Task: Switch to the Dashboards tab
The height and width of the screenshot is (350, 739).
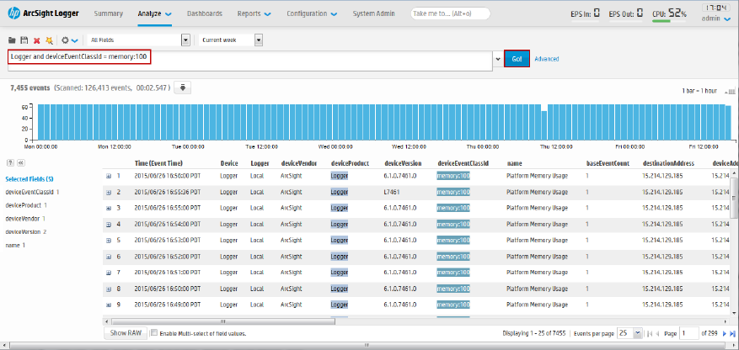Action: [205, 14]
